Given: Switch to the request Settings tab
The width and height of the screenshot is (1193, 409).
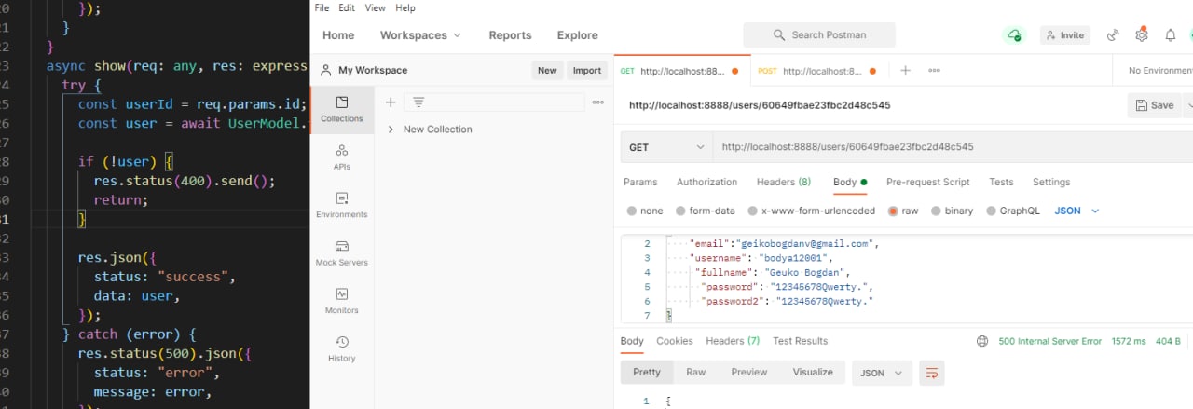Looking at the screenshot, I should (x=1051, y=182).
